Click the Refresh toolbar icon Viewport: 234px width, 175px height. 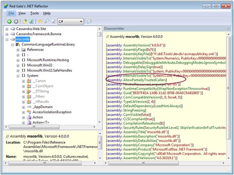pyautogui.click(x=31, y=21)
